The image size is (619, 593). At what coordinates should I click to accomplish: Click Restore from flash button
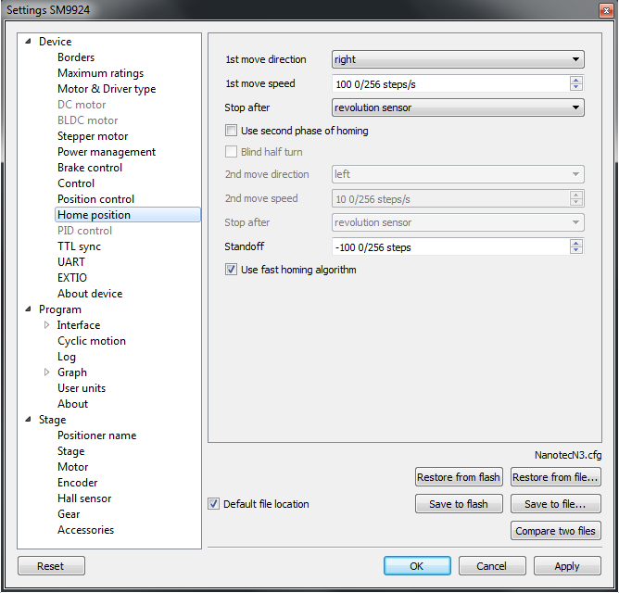459,477
